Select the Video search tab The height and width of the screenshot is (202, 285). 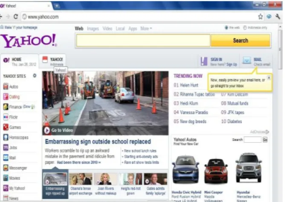[107, 28]
